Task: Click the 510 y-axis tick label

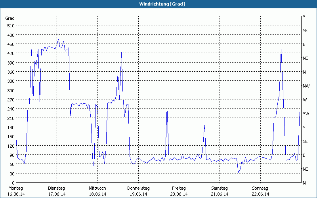Action: tap(10, 26)
